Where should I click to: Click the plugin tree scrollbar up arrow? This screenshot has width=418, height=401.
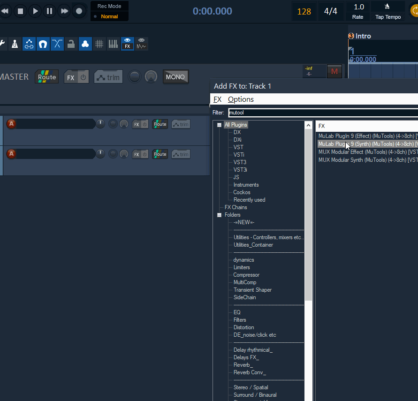click(308, 125)
